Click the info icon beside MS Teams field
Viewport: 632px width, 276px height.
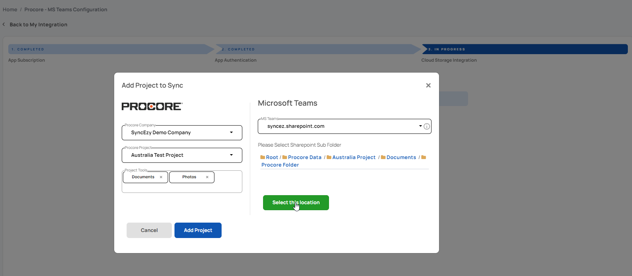[427, 126]
